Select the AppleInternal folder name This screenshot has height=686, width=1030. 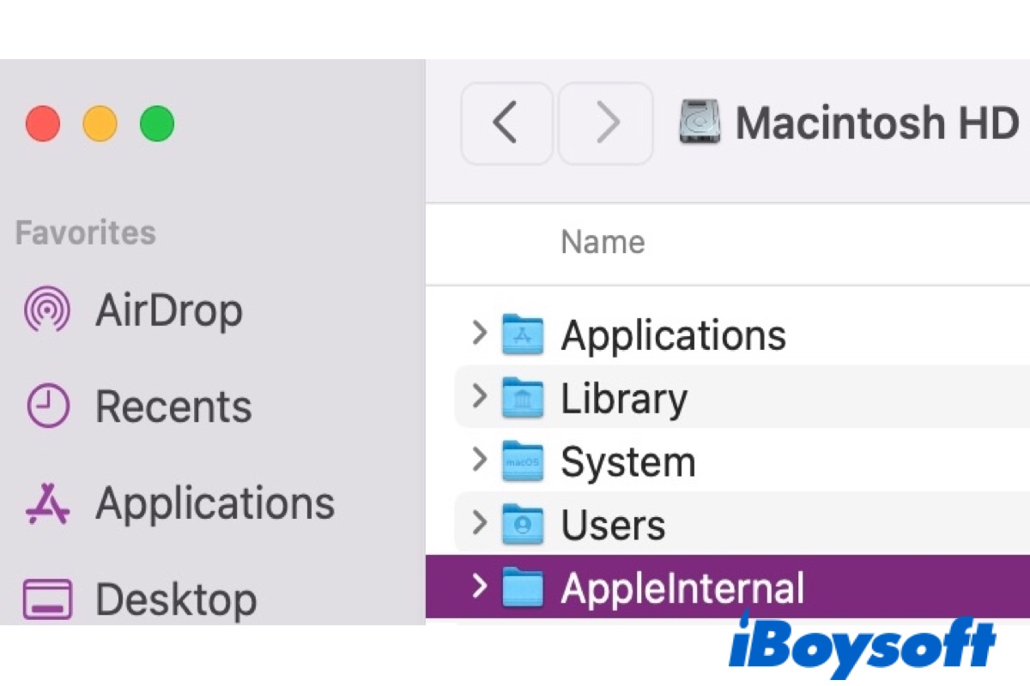point(682,588)
